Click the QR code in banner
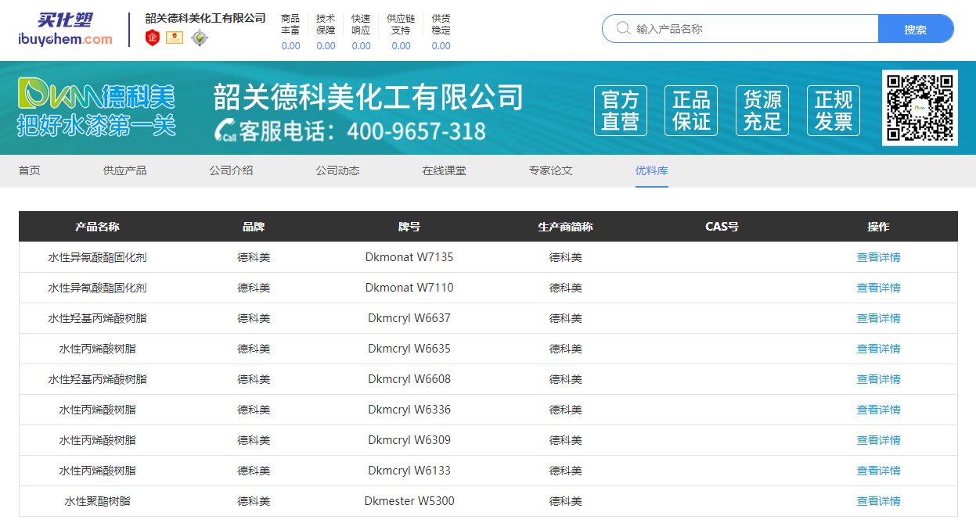Image resolution: width=976 pixels, height=530 pixels. [x=920, y=108]
